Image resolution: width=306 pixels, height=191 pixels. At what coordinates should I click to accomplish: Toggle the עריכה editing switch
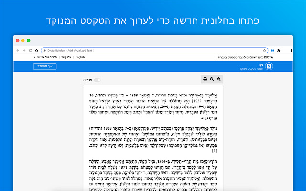pyautogui.click(x=97, y=80)
